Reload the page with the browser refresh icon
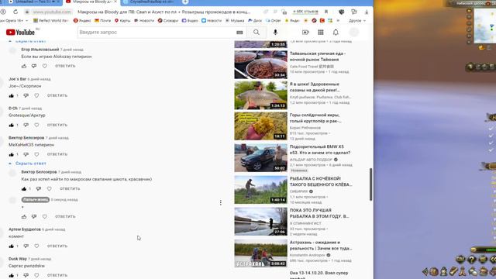 [x=15, y=12]
